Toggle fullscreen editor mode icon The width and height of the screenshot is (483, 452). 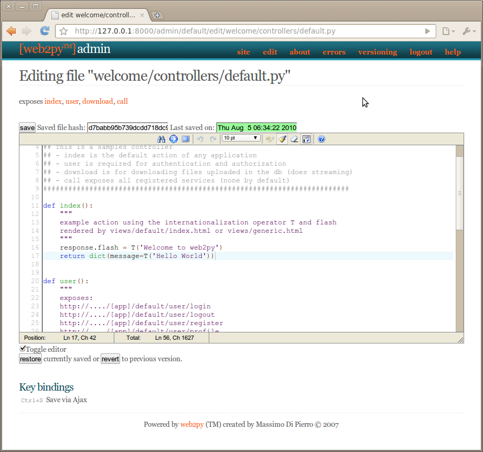pos(186,139)
